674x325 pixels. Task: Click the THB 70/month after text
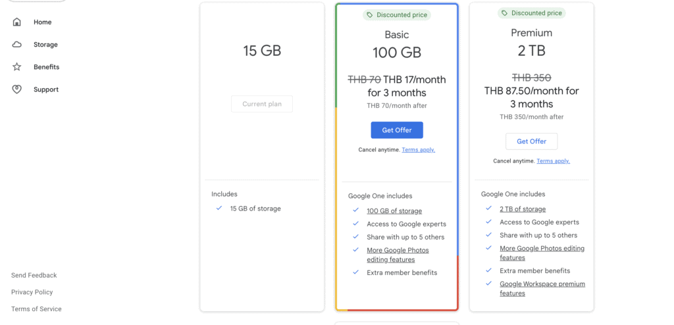click(x=397, y=106)
